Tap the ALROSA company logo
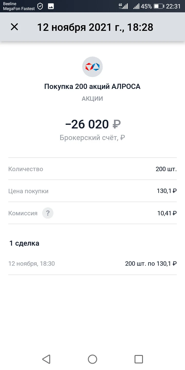This screenshot has width=185, height=370. [92, 67]
